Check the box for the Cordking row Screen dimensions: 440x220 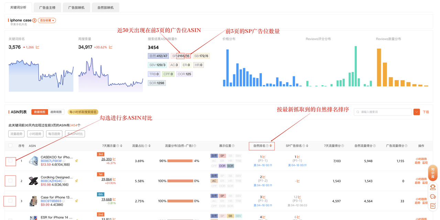pos(10,180)
